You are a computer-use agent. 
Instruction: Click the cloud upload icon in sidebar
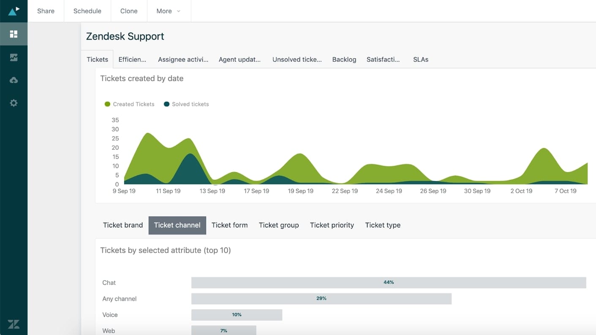tap(14, 80)
